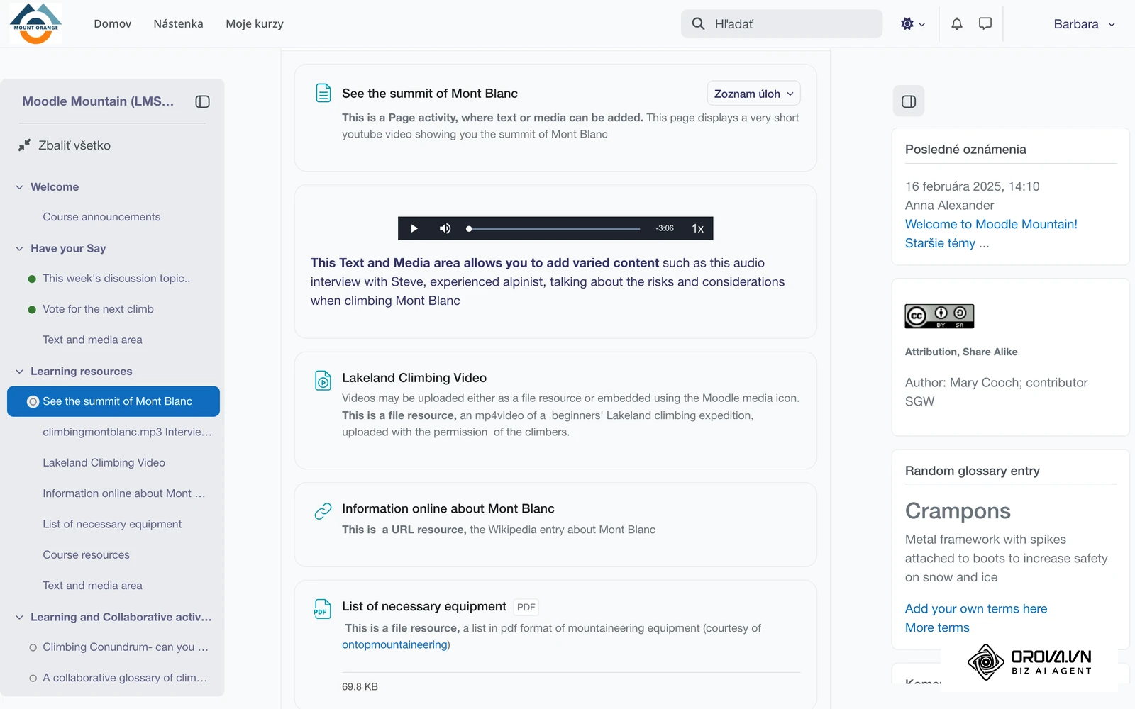Click the Mount Orange site logo
The width and height of the screenshot is (1135, 709).
click(x=35, y=23)
